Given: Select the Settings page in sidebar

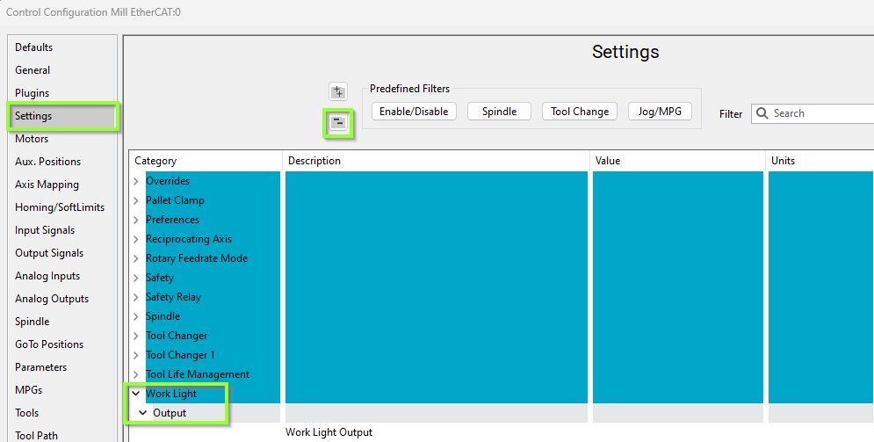Looking at the screenshot, I should click(61, 116).
